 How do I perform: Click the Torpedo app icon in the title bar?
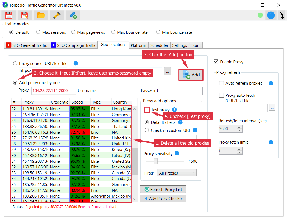tap(5, 5)
